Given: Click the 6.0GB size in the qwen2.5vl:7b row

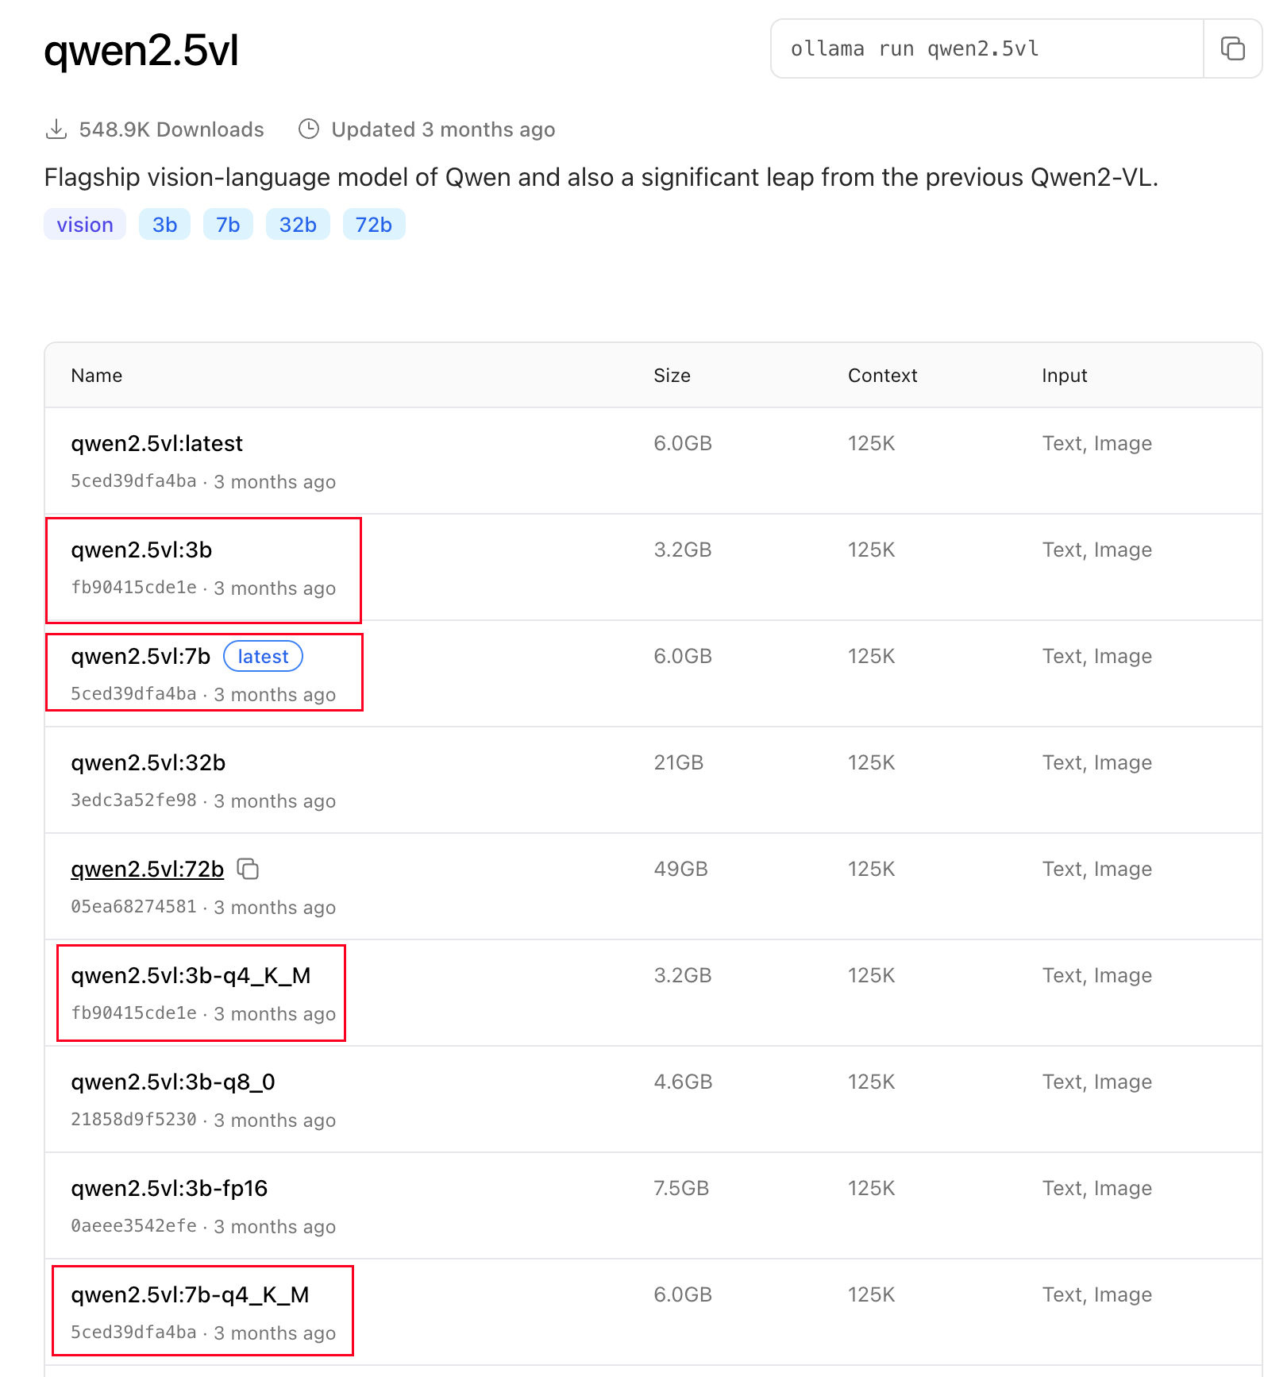Looking at the screenshot, I should 683,656.
